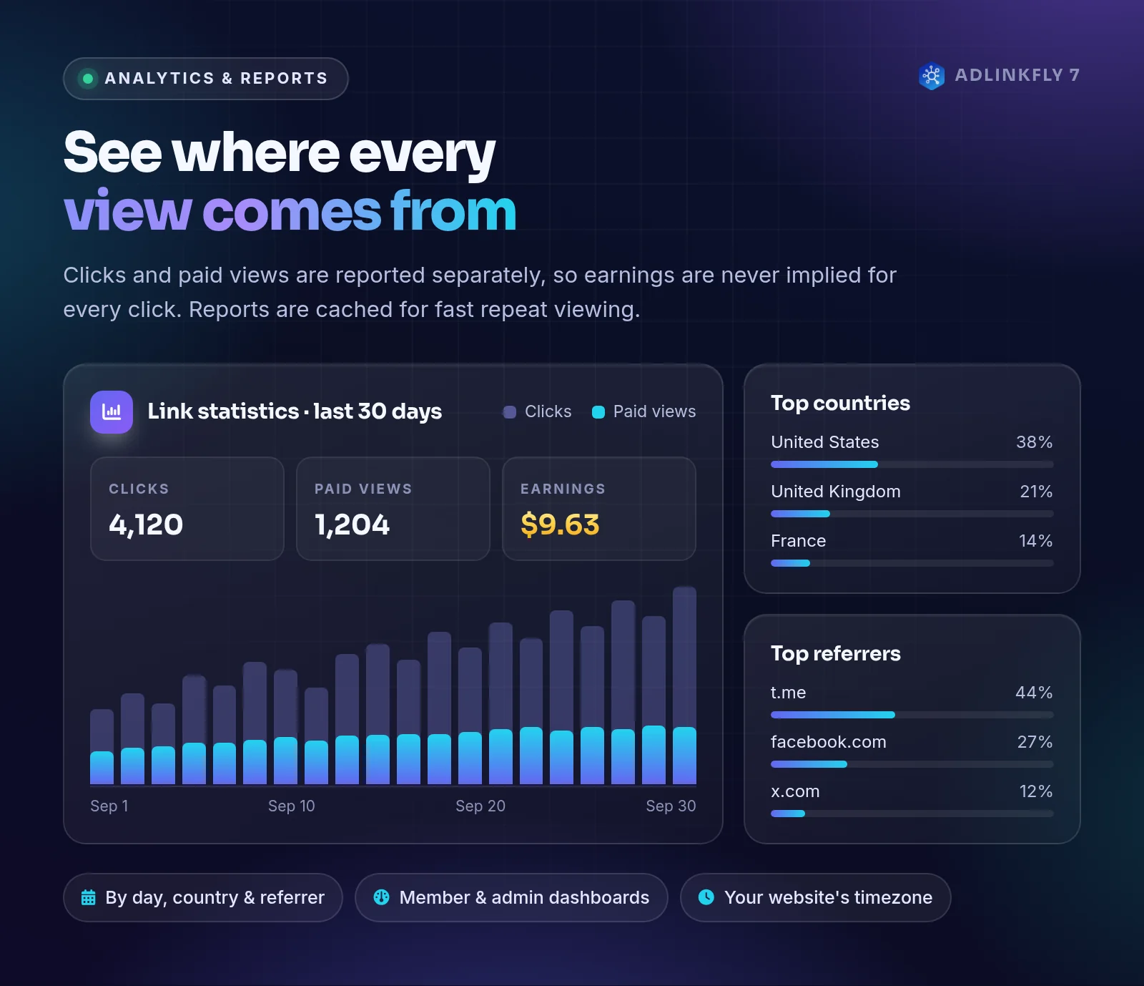Toggle the Paid views legend marker

[598, 412]
